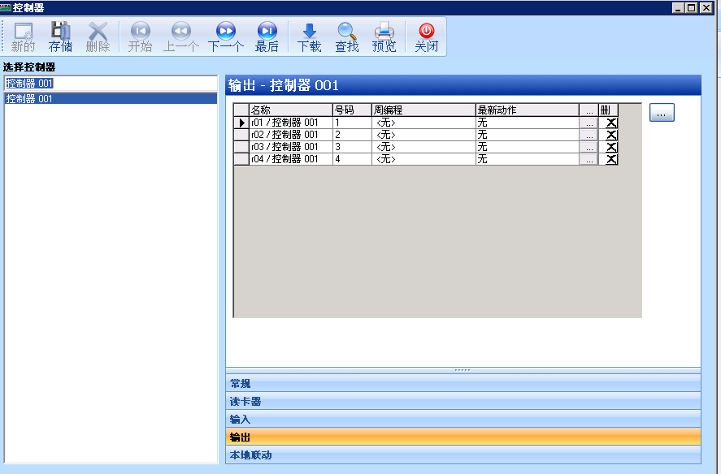Toggle delete checkbox for r03 row
721x474 pixels.
click(611, 147)
